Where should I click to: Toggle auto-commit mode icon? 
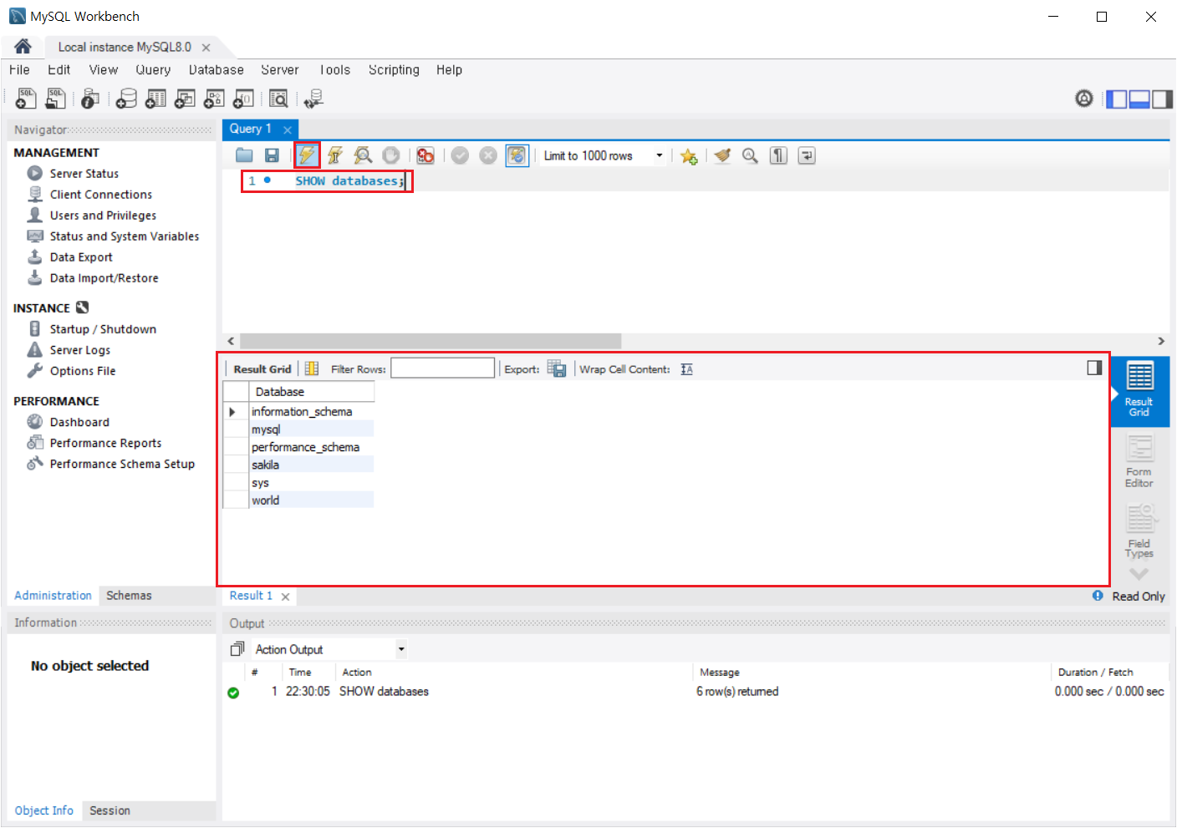pos(517,155)
